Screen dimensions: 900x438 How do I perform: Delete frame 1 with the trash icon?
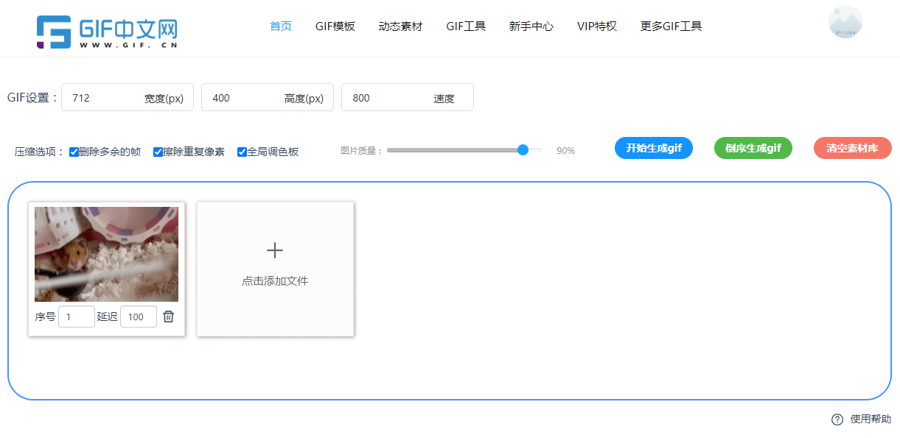coord(169,317)
